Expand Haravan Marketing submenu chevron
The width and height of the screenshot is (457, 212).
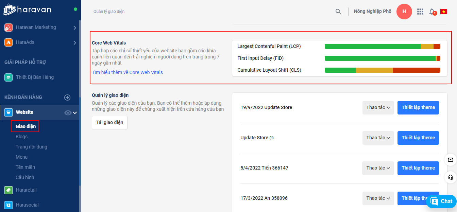(x=75, y=28)
